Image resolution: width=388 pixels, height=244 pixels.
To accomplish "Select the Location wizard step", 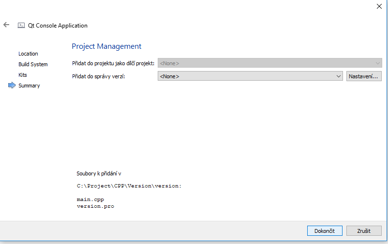I will click(x=28, y=54).
